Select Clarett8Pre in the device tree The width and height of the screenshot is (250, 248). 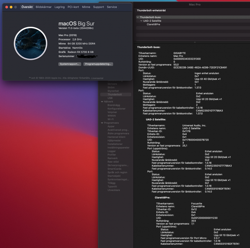tap(153, 24)
